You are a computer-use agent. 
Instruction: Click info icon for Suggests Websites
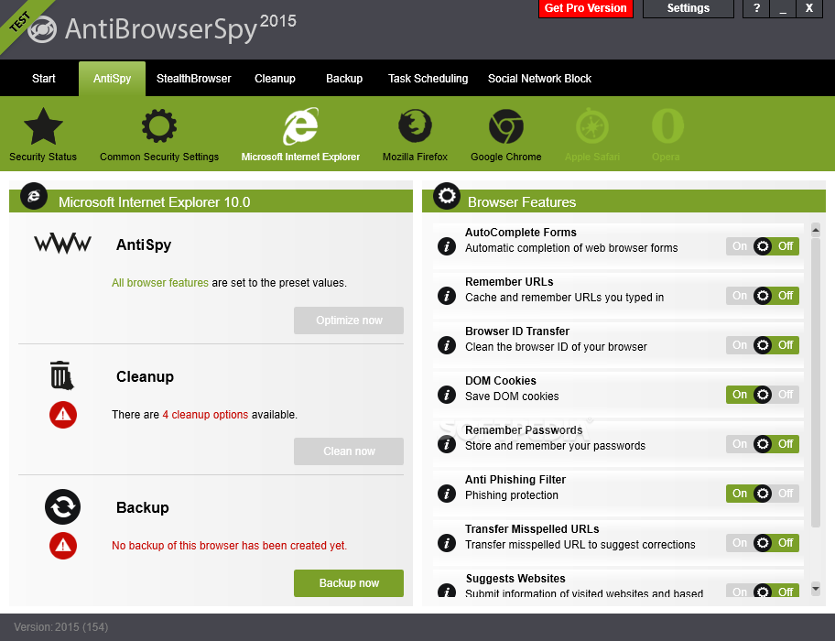(446, 591)
